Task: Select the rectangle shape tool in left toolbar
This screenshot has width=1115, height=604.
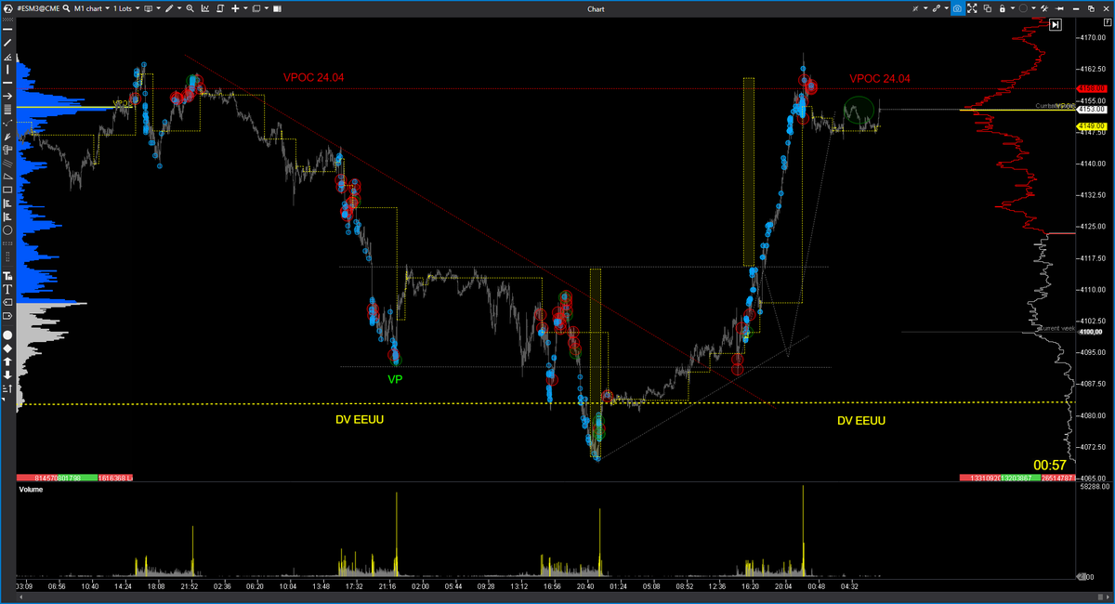Action: pos(7,190)
